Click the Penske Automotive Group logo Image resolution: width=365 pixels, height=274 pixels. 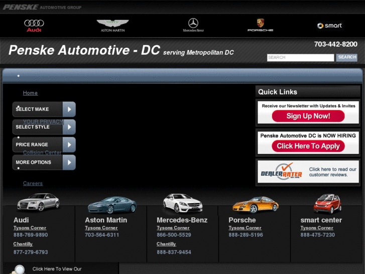click(x=42, y=7)
